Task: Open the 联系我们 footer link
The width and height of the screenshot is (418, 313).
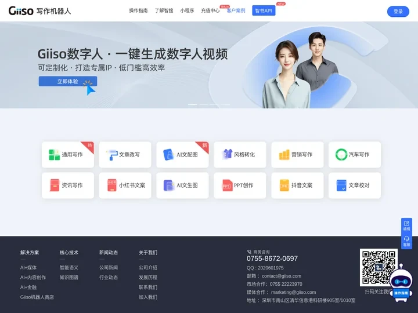Action: point(148,287)
